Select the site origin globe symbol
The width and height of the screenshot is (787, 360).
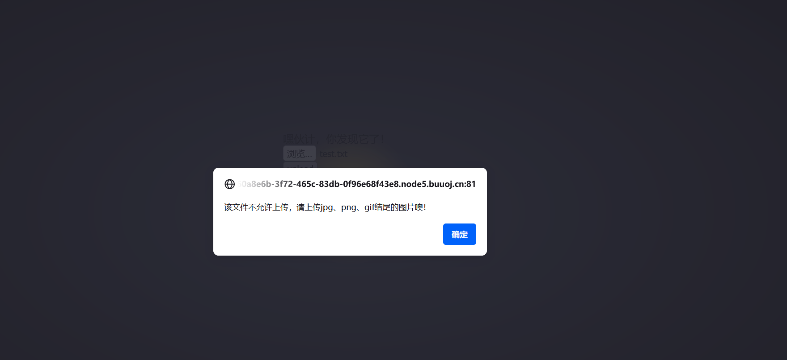[229, 184]
